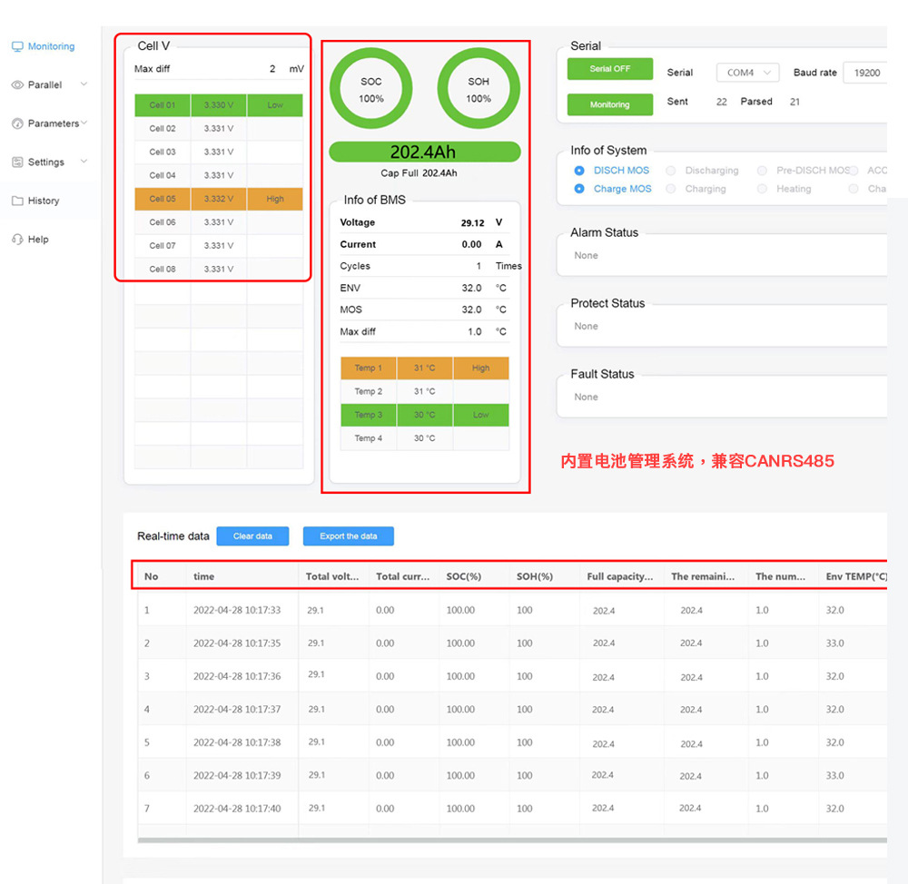Select the Cell 05 high voltage row

(x=219, y=199)
